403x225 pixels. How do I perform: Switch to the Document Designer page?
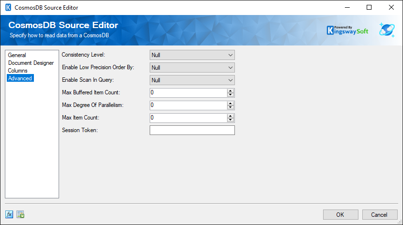31,63
